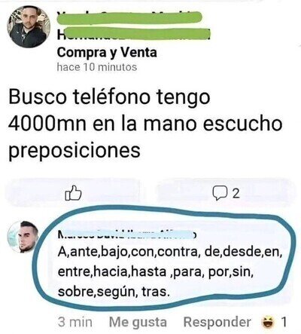
Task: Open the commenter's small profile avatar
Action: [x=23, y=237]
